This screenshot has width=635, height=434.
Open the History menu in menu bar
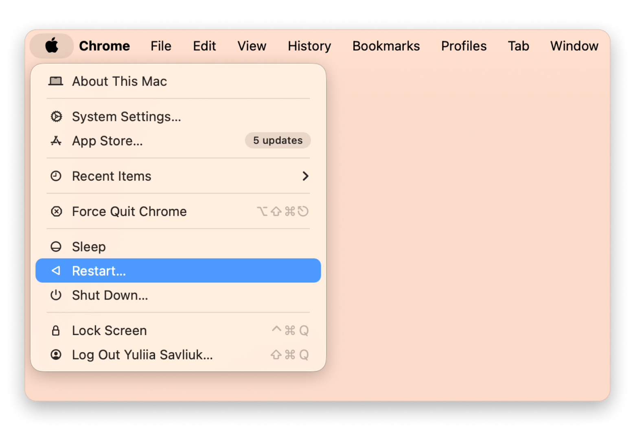pos(309,46)
